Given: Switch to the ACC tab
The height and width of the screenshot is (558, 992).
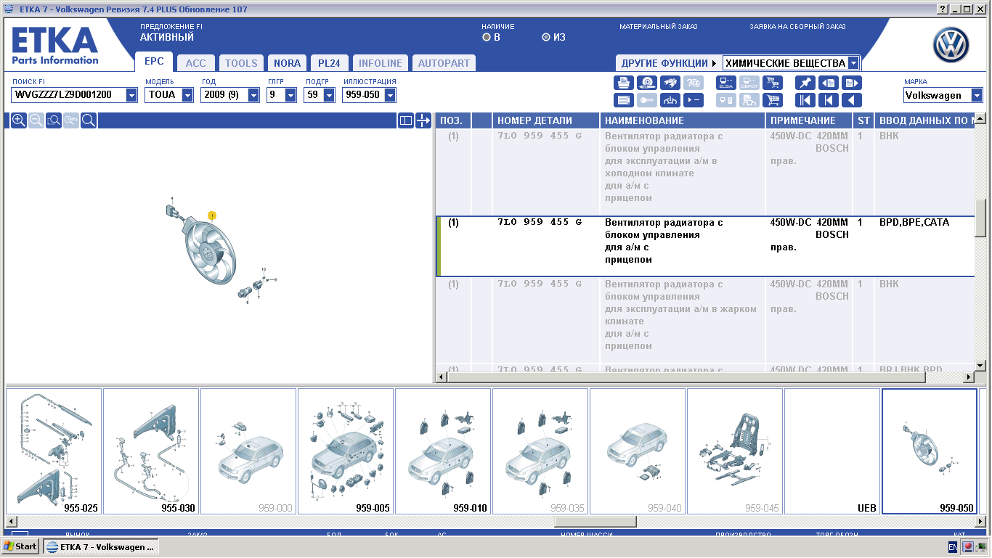Looking at the screenshot, I should tap(195, 63).
